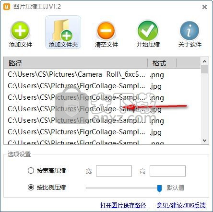Select the first FigrCollage .jpg file row
Viewport: 213px width, 212px height.
(102, 86)
